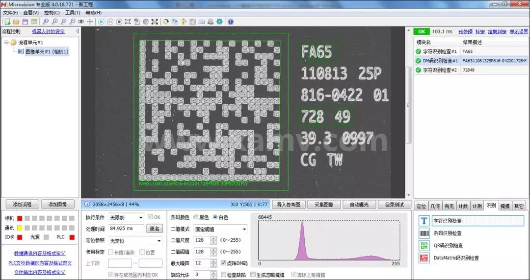
Task: Open the 机器人对位设定 link
Action: click(x=48, y=31)
